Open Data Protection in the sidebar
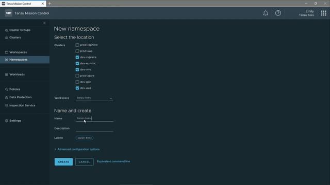Screen dimensions: 330x185 click(21, 97)
